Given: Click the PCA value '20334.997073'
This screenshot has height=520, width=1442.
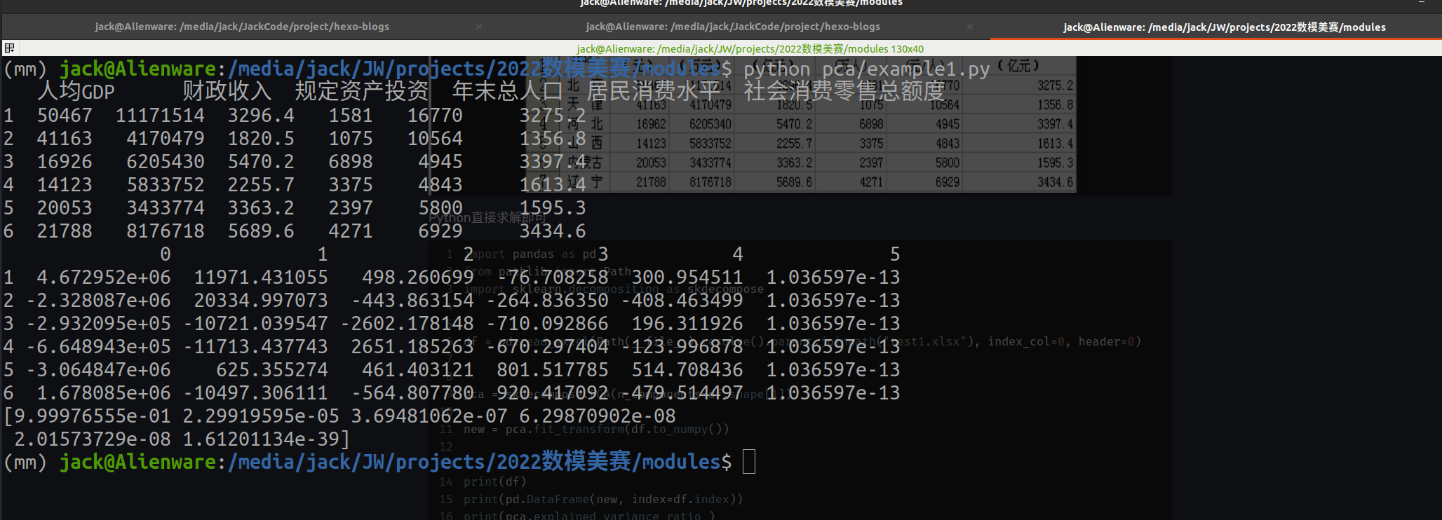Looking at the screenshot, I should coord(261,300).
